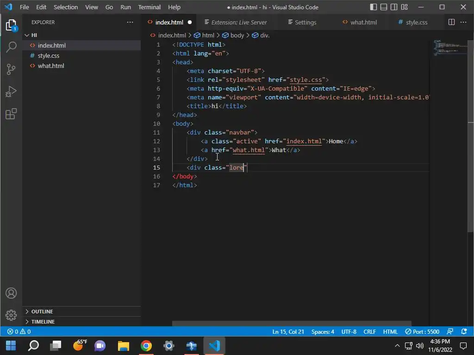This screenshot has height=355, width=474.
Task: Customize layout icon in title bar
Action: coord(404,7)
